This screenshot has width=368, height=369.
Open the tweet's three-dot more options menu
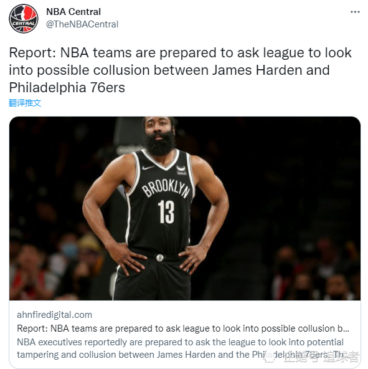click(355, 12)
